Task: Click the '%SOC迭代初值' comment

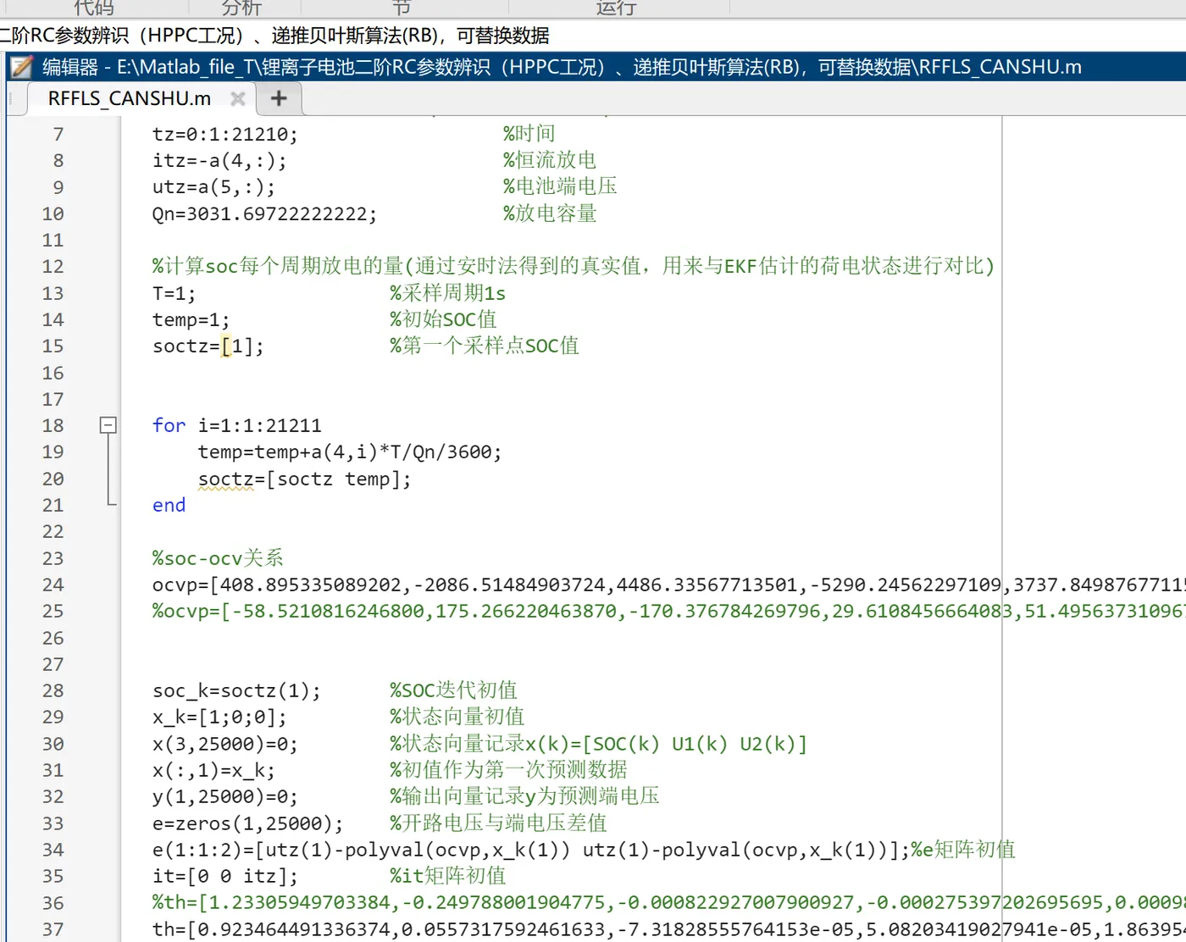Action: (x=453, y=690)
